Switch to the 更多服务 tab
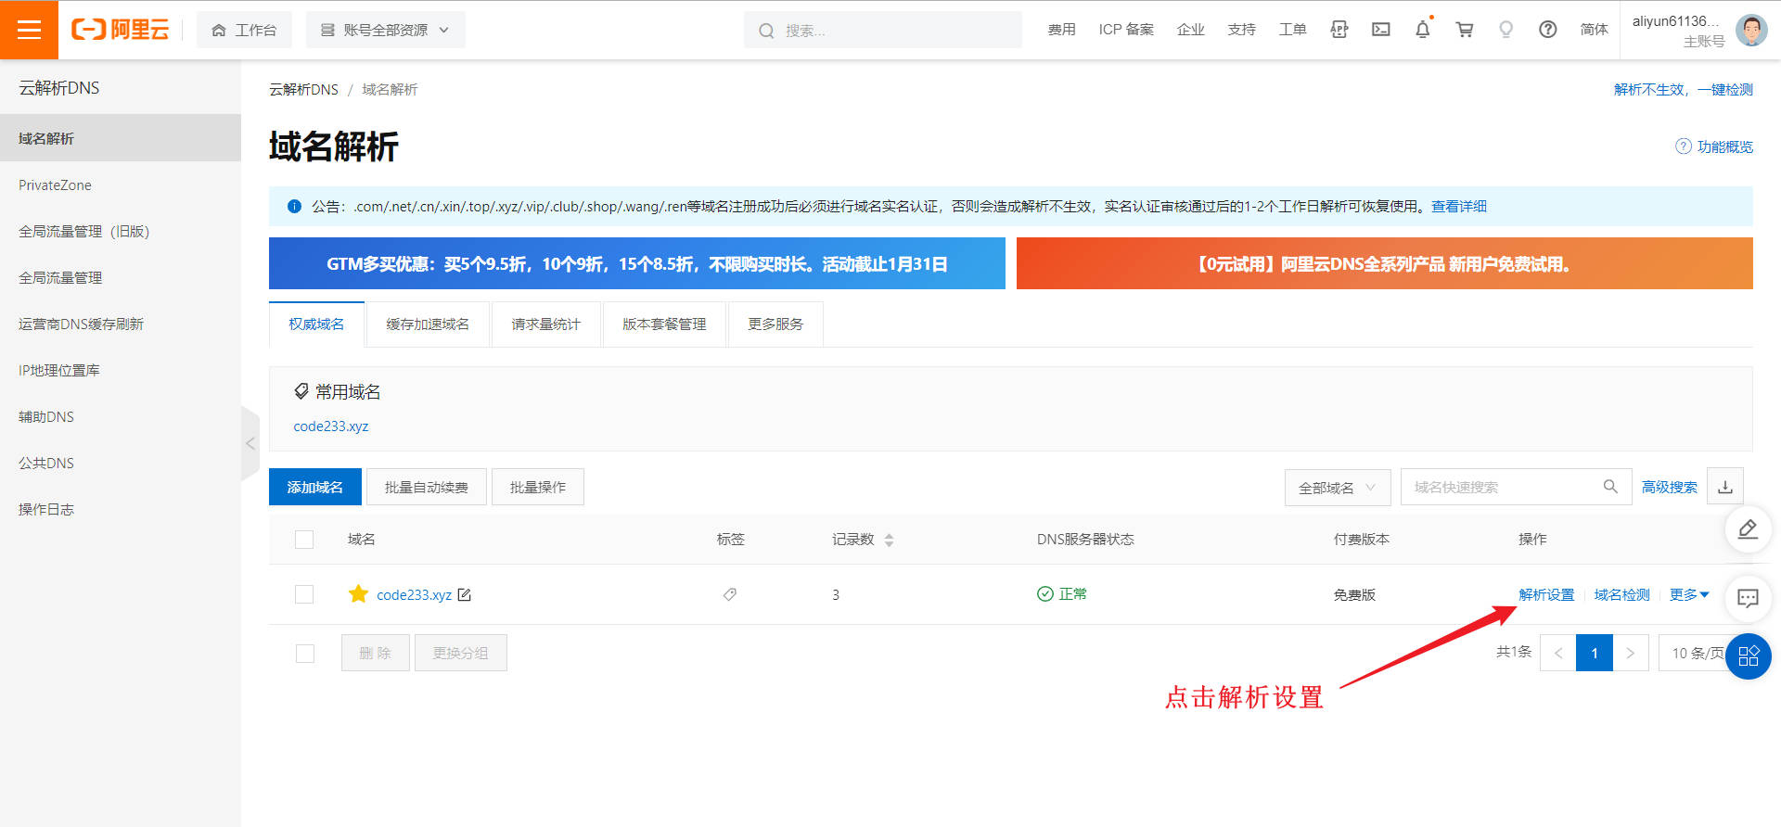 point(775,324)
